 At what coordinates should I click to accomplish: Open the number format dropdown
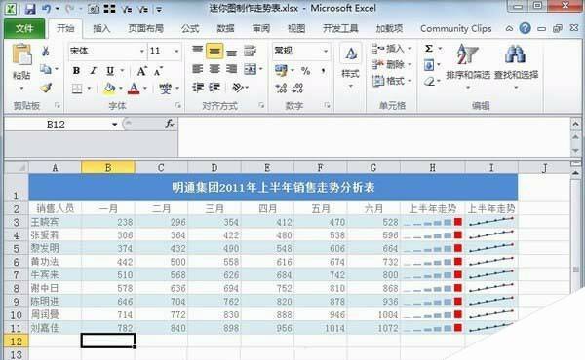coord(326,51)
